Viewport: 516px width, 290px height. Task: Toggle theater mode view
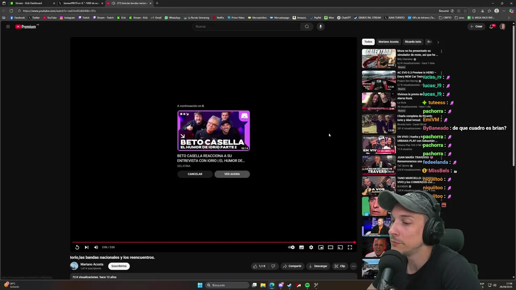[x=331, y=247]
